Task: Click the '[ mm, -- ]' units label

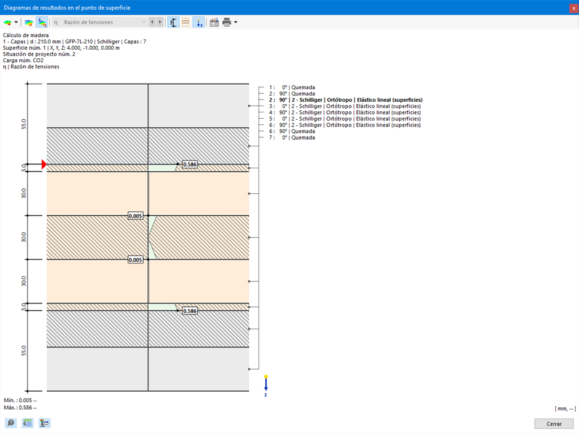Action: click(x=565, y=409)
